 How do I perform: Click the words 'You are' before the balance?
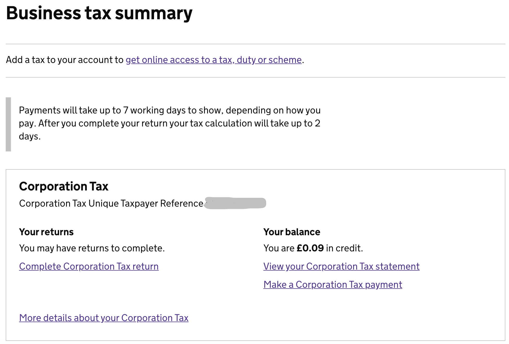(279, 248)
